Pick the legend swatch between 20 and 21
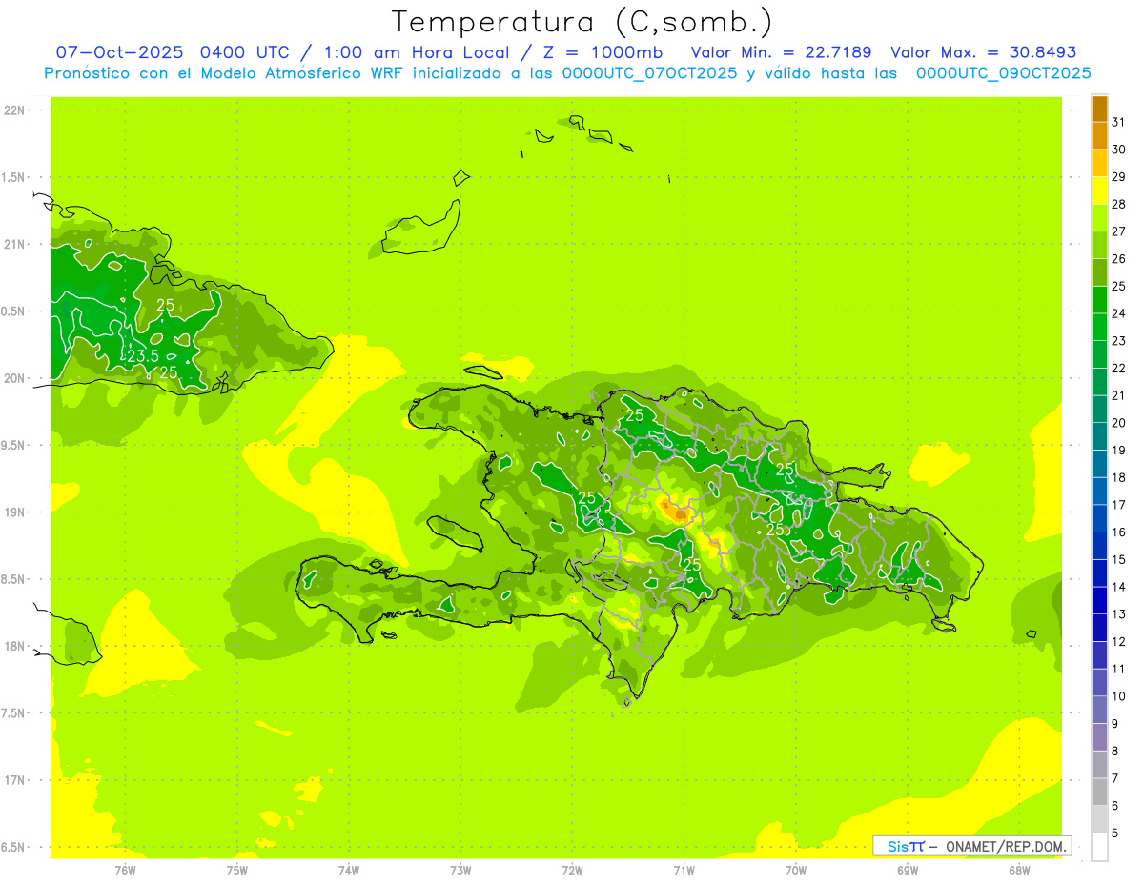The height and width of the screenshot is (883, 1144). click(x=1099, y=410)
